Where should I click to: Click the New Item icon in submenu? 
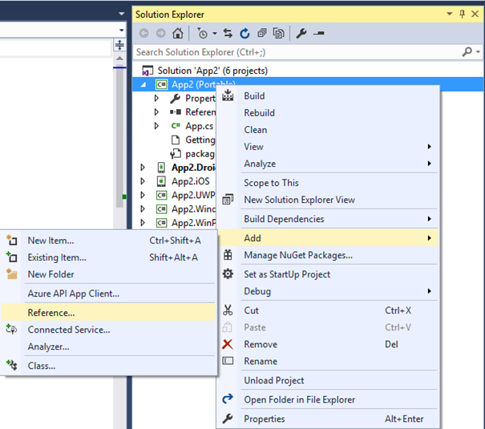tap(11, 240)
